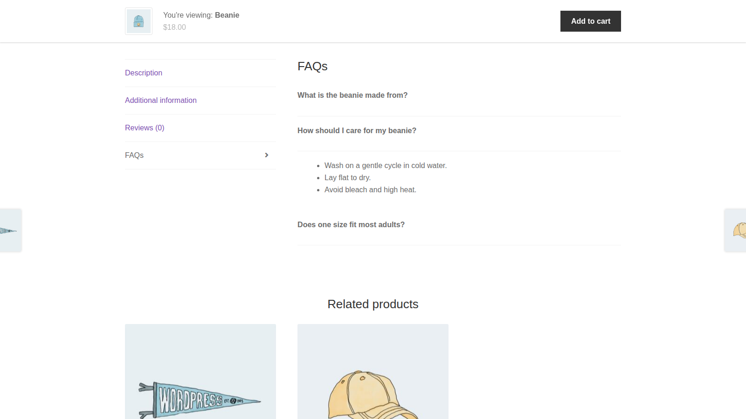Click 'Avoid bleach and high heat.' text
This screenshot has width=746, height=419.
coord(370,189)
